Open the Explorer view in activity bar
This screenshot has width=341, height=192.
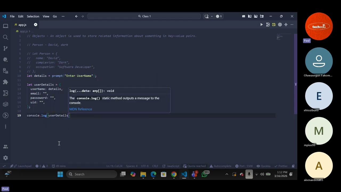click(x=5, y=26)
